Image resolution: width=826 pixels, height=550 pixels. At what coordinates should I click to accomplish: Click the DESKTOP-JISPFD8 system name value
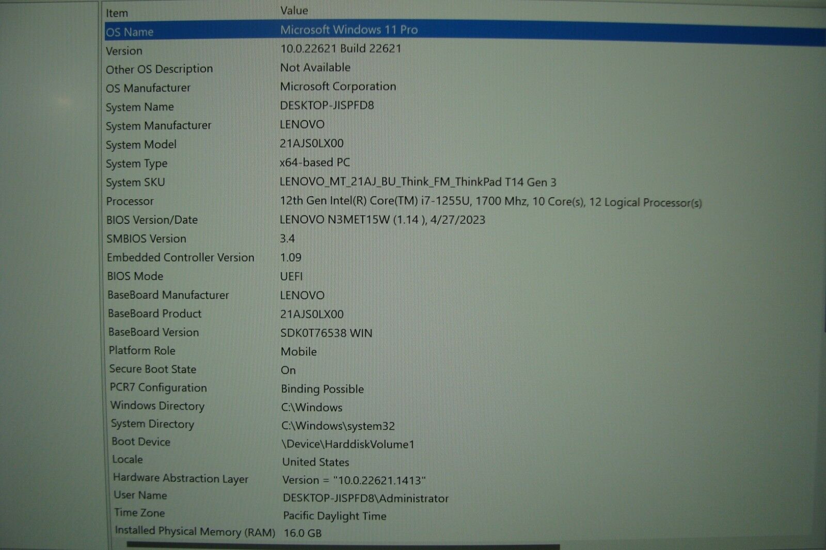(327, 105)
